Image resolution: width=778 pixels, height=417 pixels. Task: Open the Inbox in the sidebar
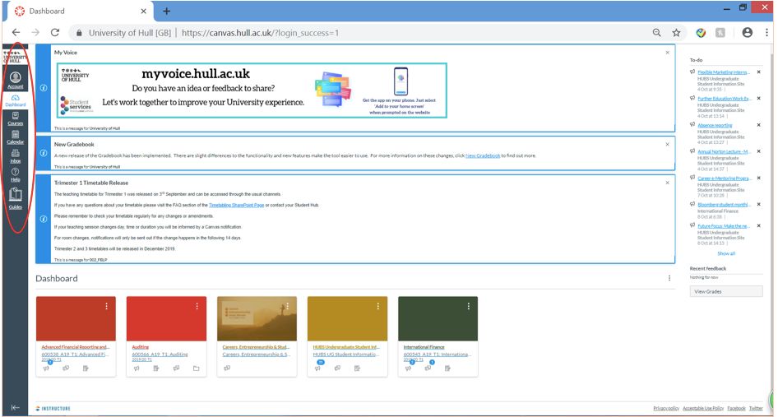(x=16, y=156)
